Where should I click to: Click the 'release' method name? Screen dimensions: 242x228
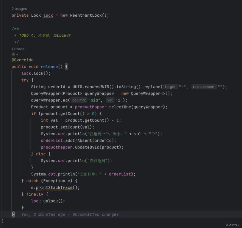click(x=49, y=67)
